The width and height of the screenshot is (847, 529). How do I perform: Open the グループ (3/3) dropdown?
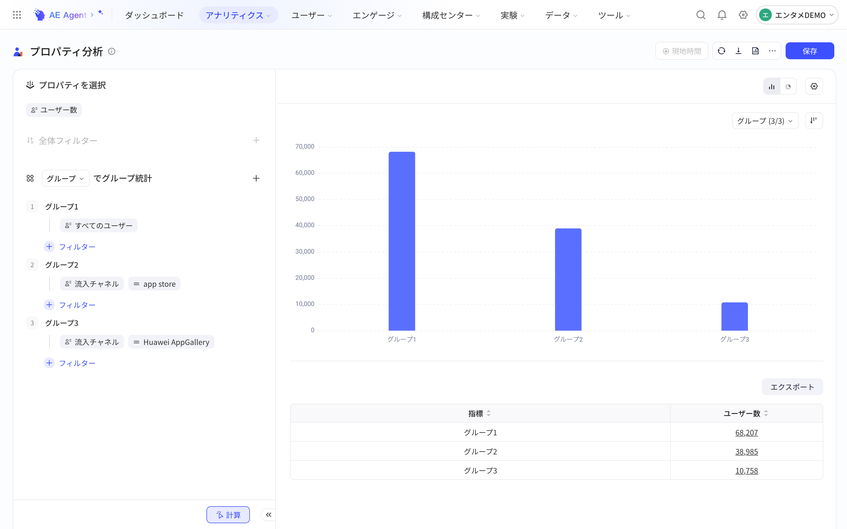[x=765, y=121]
